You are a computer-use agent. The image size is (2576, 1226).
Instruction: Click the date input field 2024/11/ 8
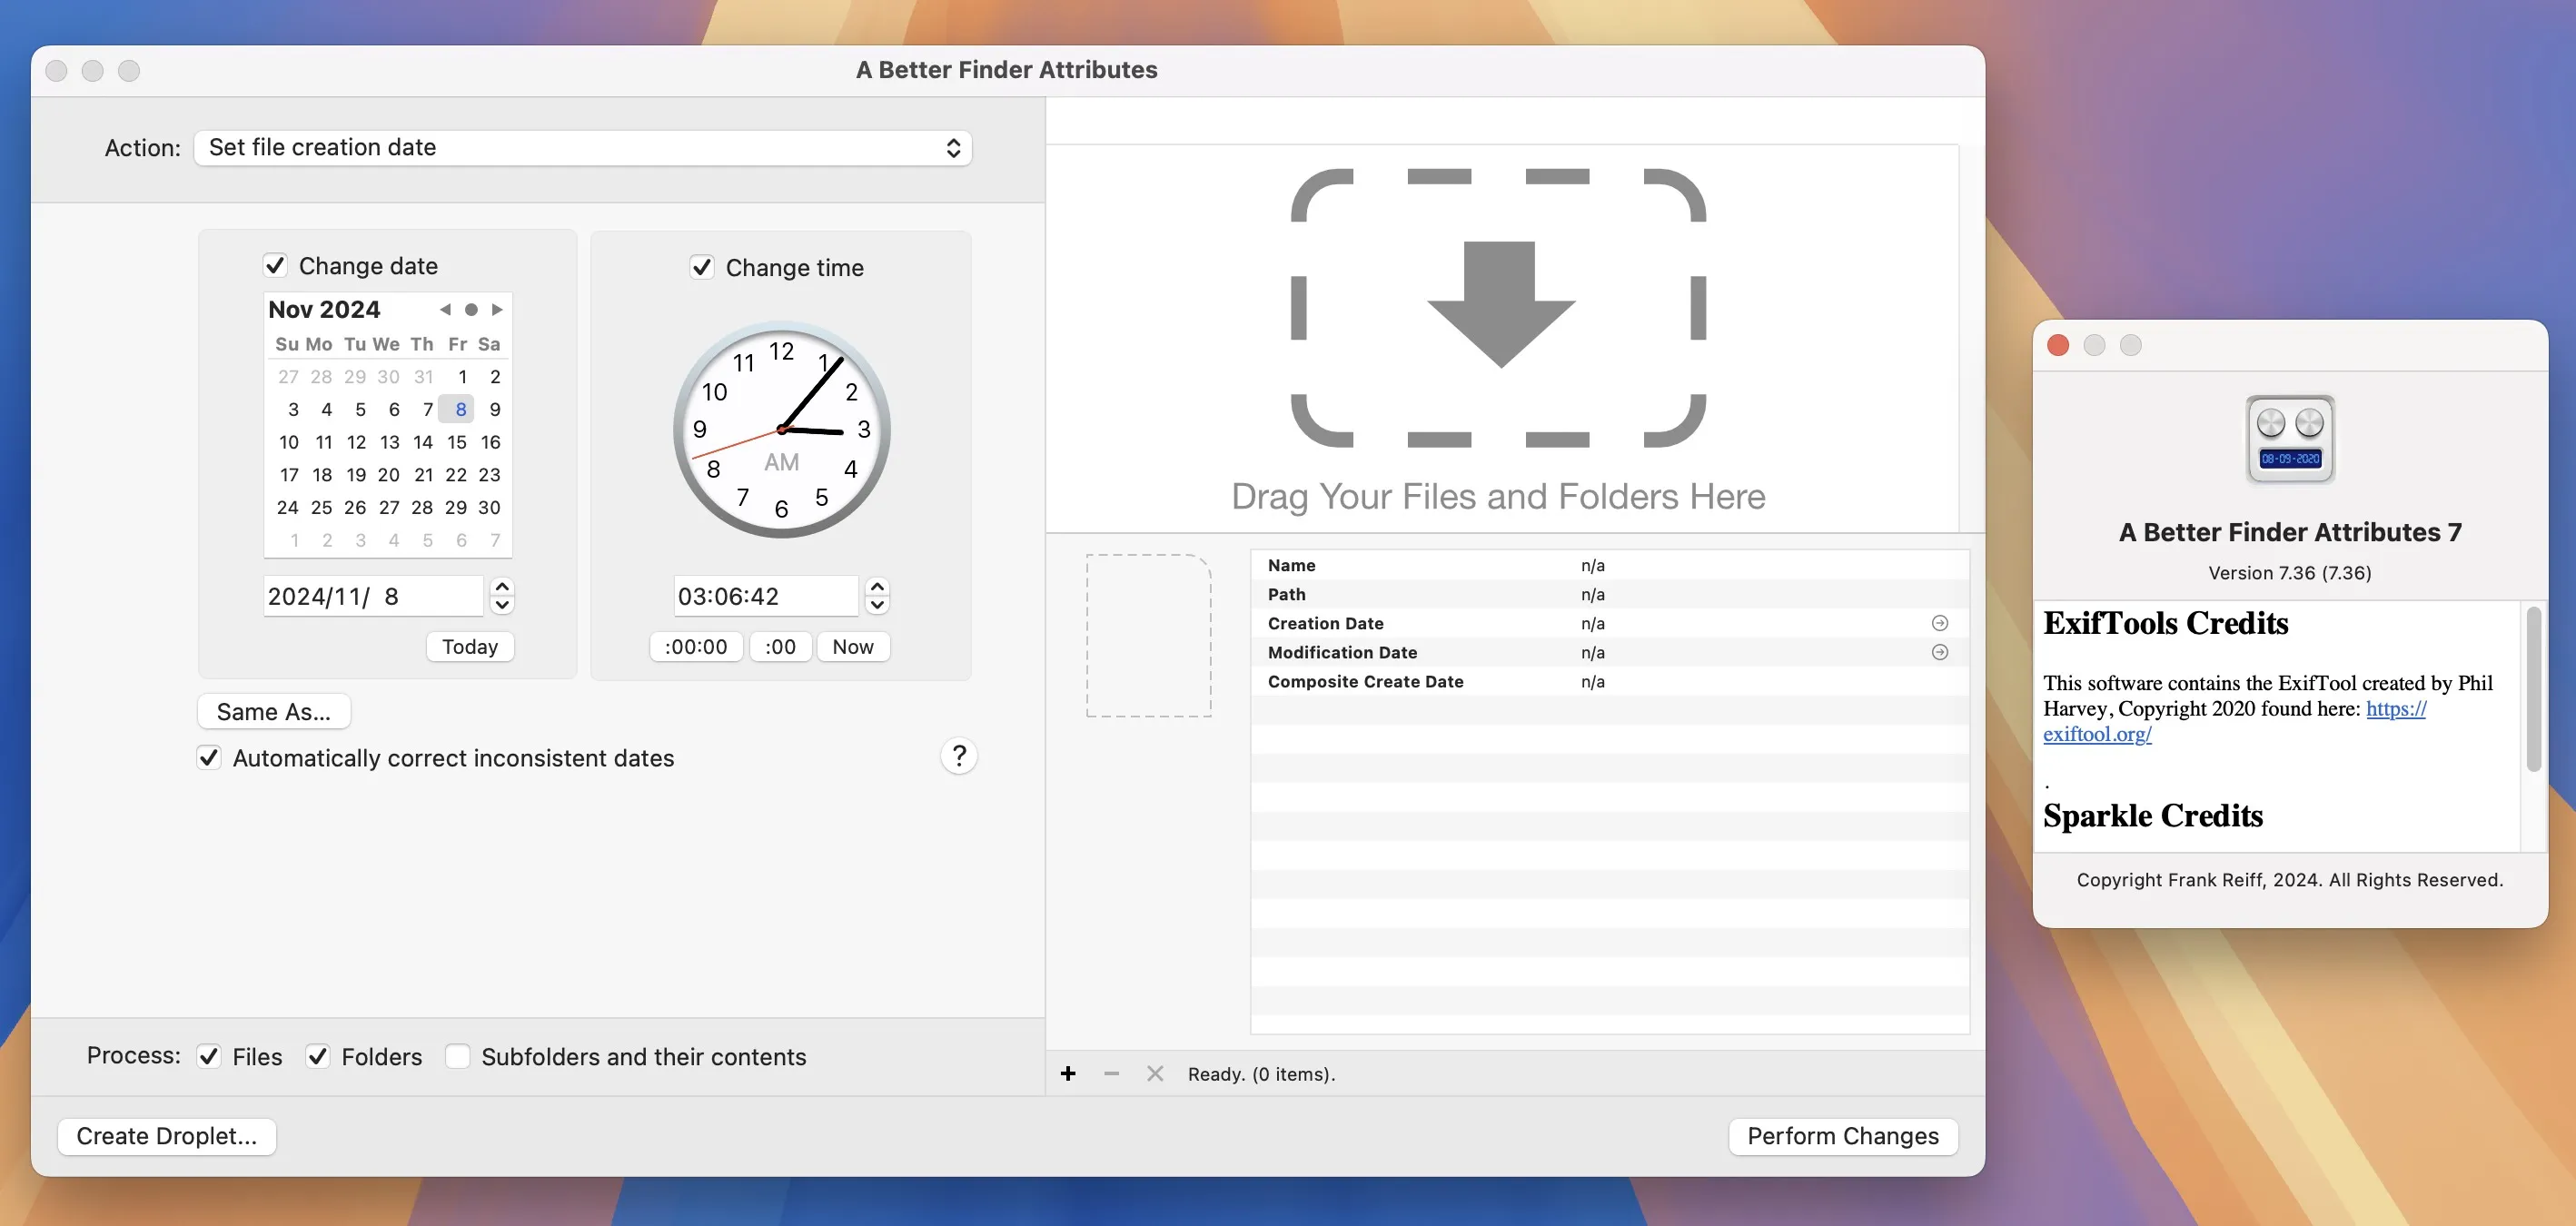(373, 596)
